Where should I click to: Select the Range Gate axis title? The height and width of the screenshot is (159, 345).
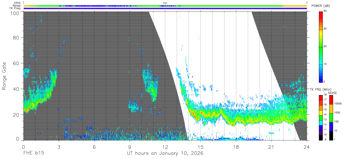(x=4, y=76)
